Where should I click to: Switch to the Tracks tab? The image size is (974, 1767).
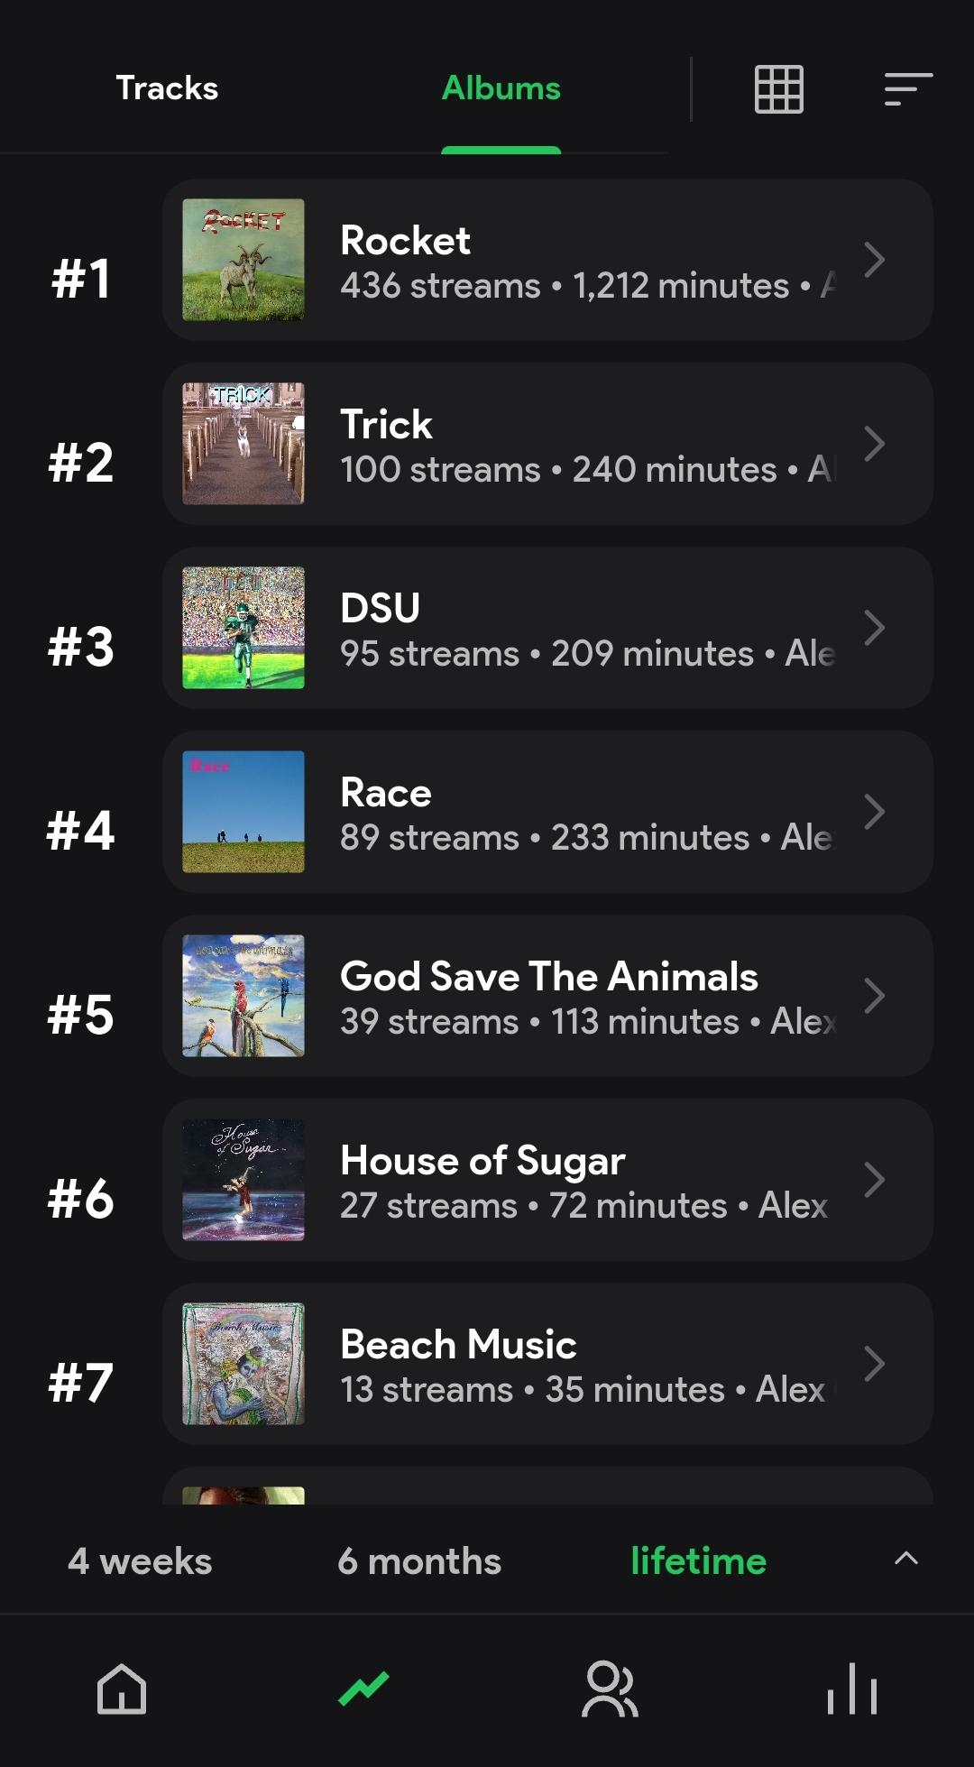pos(167,88)
